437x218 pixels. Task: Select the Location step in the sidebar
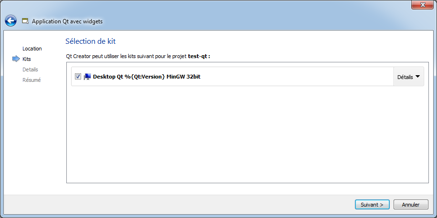point(32,49)
